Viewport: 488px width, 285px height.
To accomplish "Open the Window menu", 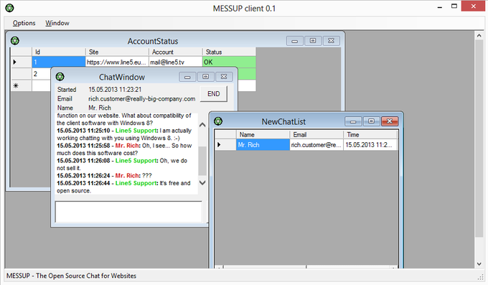I will pos(57,23).
